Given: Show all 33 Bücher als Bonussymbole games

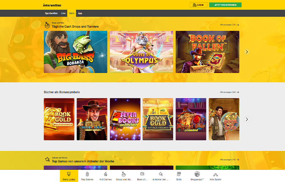Looking at the screenshot, I should 229,92.
